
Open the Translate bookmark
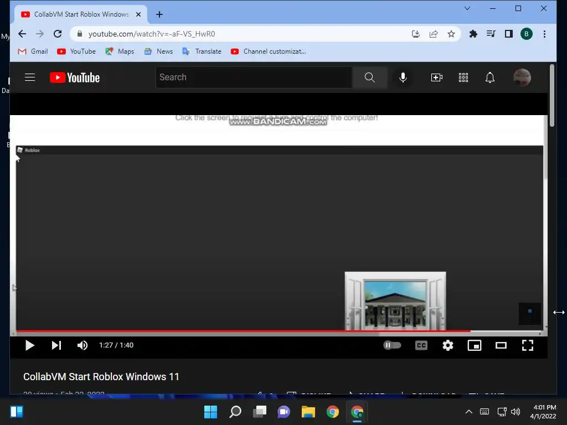tap(202, 51)
